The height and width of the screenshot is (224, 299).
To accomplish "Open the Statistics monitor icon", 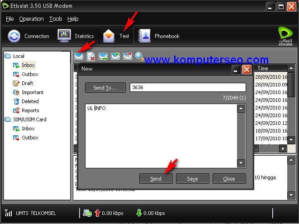I will (64, 36).
